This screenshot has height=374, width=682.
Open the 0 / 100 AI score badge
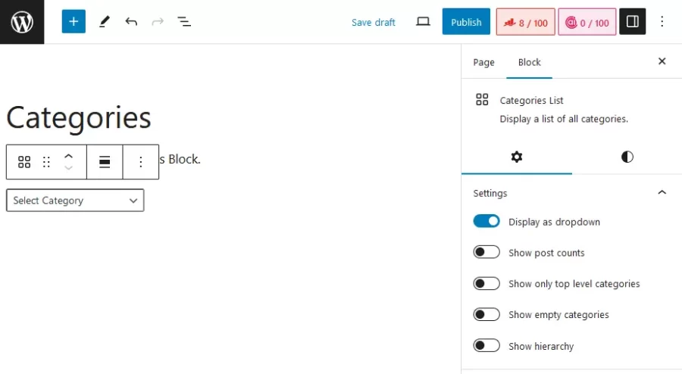click(587, 22)
